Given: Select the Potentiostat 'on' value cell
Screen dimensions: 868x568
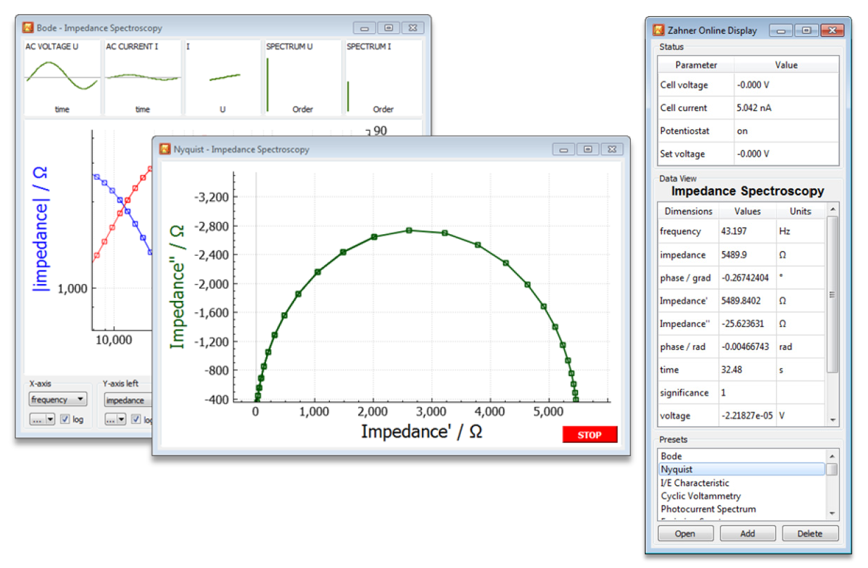Looking at the screenshot, I should pyautogui.click(x=786, y=131).
